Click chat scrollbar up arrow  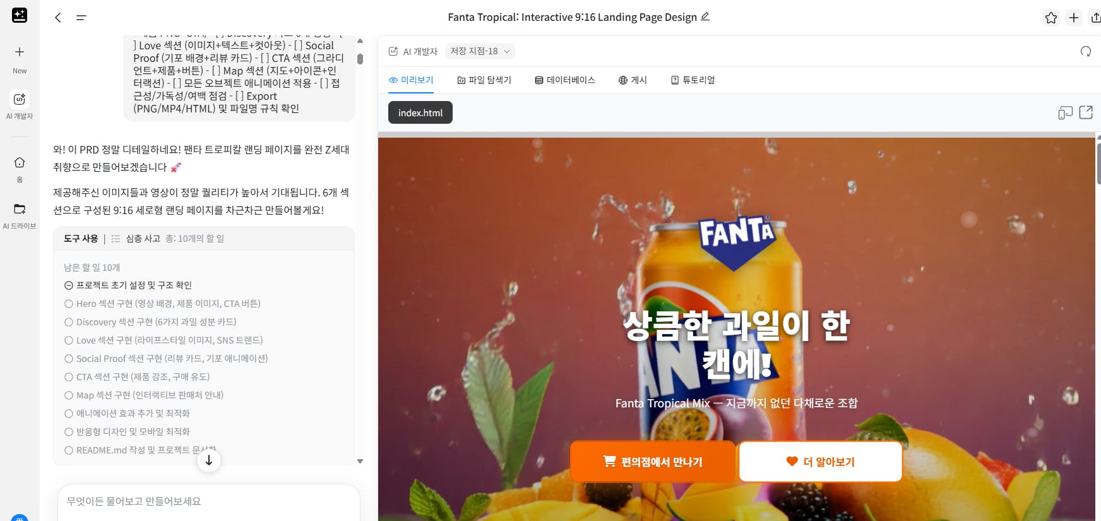360,41
